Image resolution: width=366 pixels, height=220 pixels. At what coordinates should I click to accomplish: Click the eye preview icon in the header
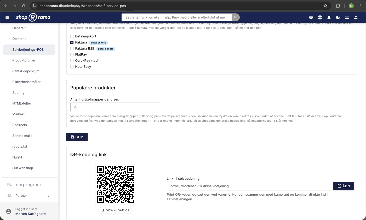[311, 18]
